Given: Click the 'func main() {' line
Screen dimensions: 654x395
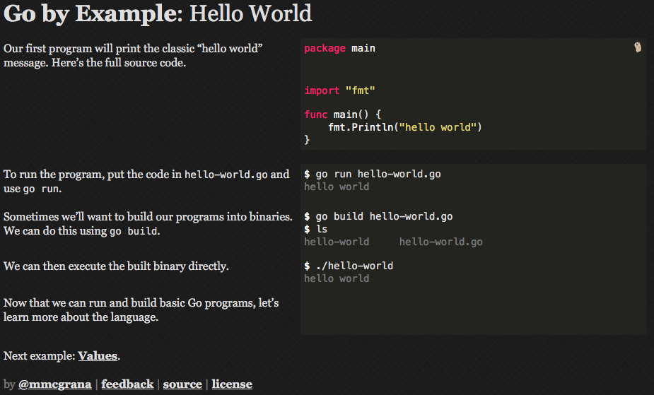Looking at the screenshot, I should [343, 114].
